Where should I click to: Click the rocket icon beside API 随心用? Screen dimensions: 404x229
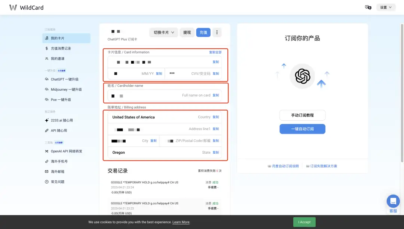pyautogui.click(x=47, y=131)
